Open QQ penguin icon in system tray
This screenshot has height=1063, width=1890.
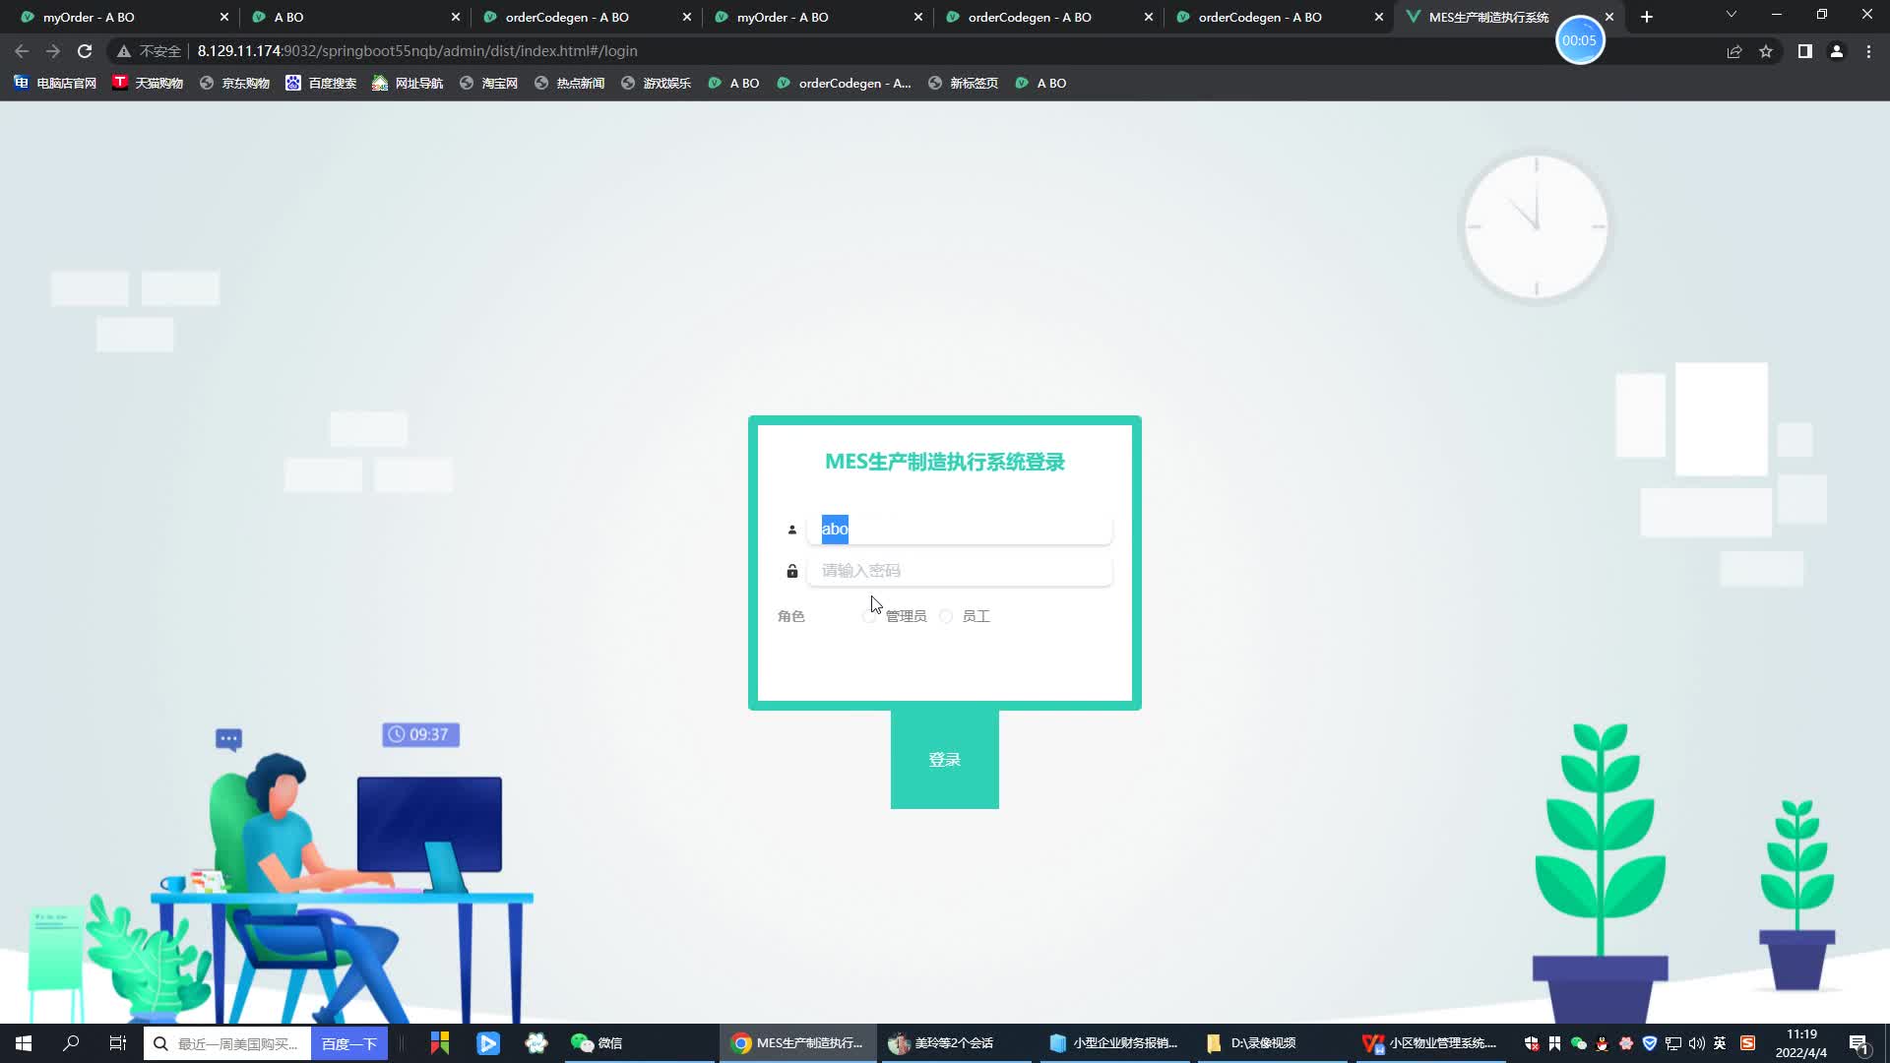(1601, 1042)
